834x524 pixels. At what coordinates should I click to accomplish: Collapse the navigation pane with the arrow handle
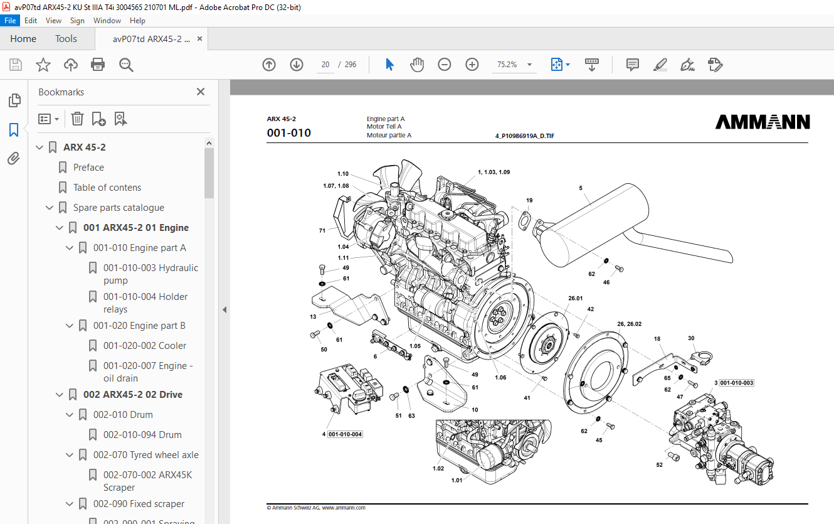click(x=224, y=309)
